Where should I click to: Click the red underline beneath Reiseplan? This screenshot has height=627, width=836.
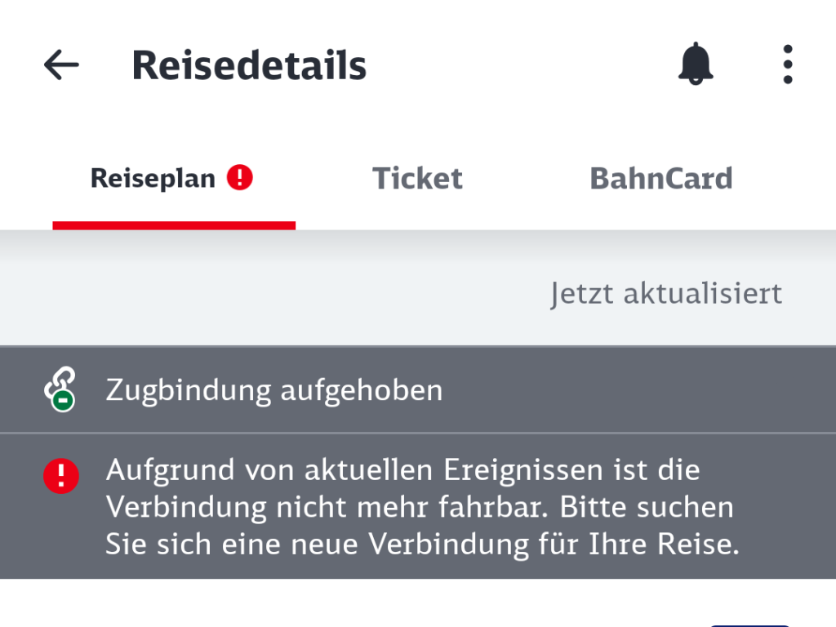tap(174, 225)
